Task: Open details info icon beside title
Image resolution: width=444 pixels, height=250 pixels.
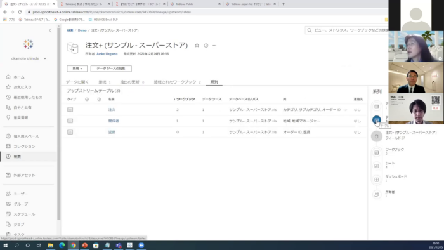Action: tap(206, 45)
